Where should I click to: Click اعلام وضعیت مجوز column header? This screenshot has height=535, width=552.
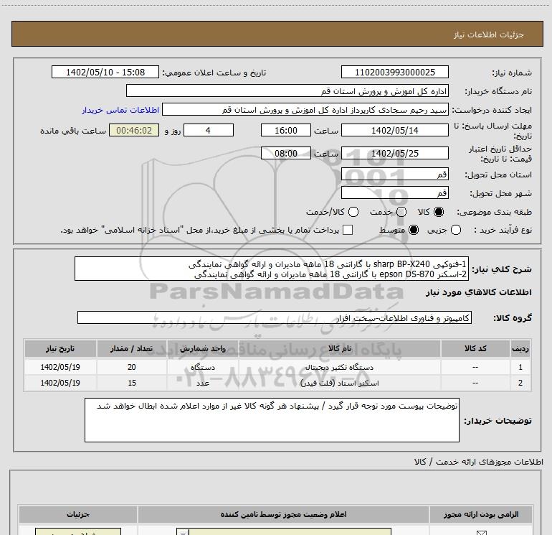point(283,515)
